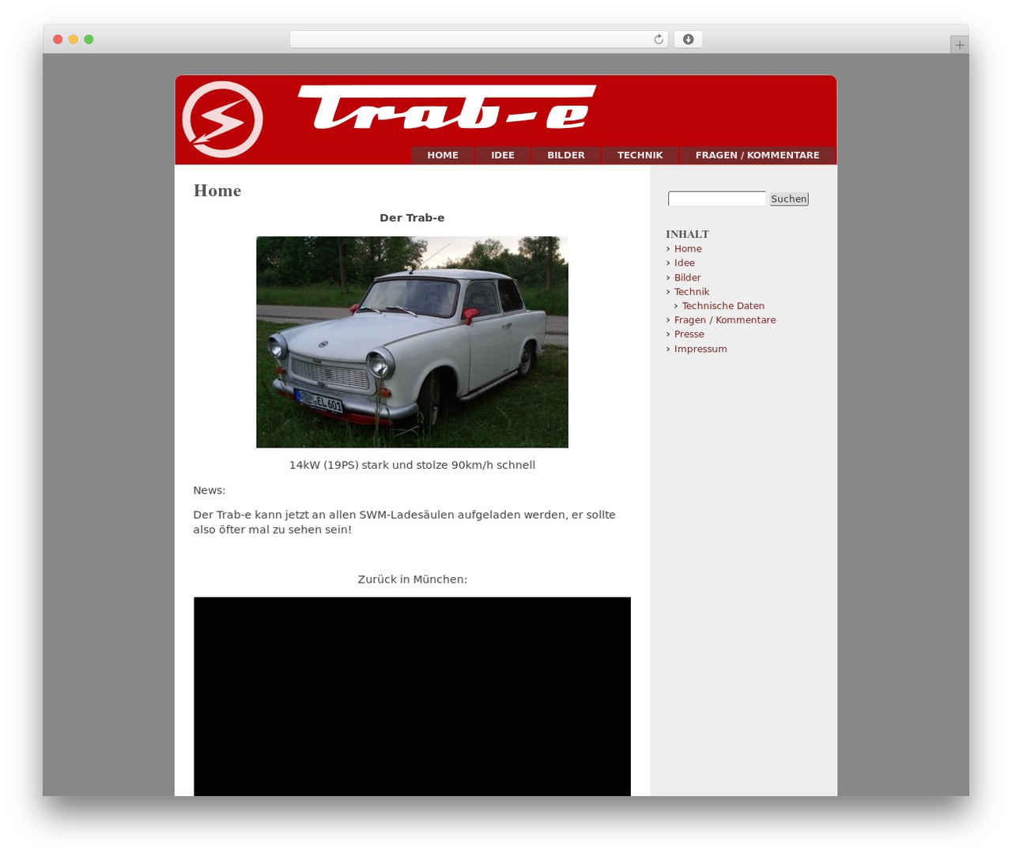Follow the Technik link in the Inhalt sidebar

(692, 292)
